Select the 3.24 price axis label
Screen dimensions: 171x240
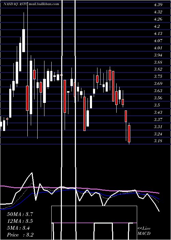[158, 134]
